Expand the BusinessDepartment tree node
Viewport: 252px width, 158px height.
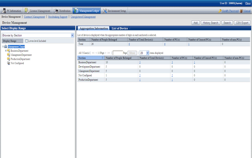pos(6,51)
